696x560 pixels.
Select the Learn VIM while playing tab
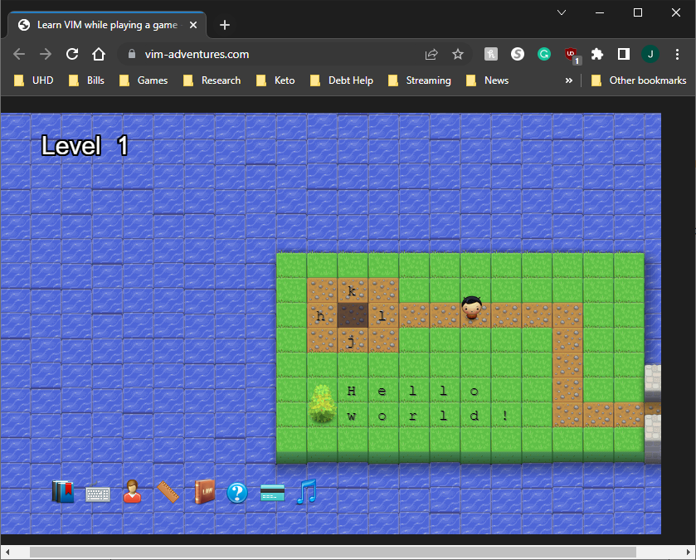[107, 25]
